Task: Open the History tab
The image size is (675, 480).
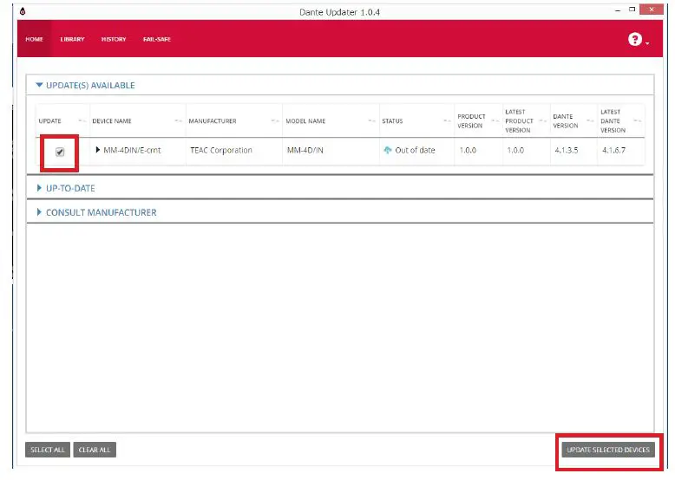Action: point(114,39)
